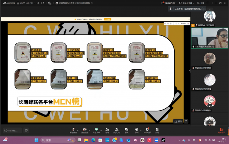Open the meeting chat panel
Image resolution: width=229 pixels, height=144 pixels.
tap(126, 130)
